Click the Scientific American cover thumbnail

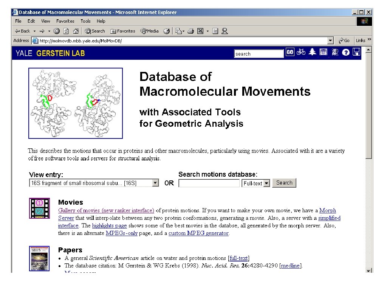(39, 258)
